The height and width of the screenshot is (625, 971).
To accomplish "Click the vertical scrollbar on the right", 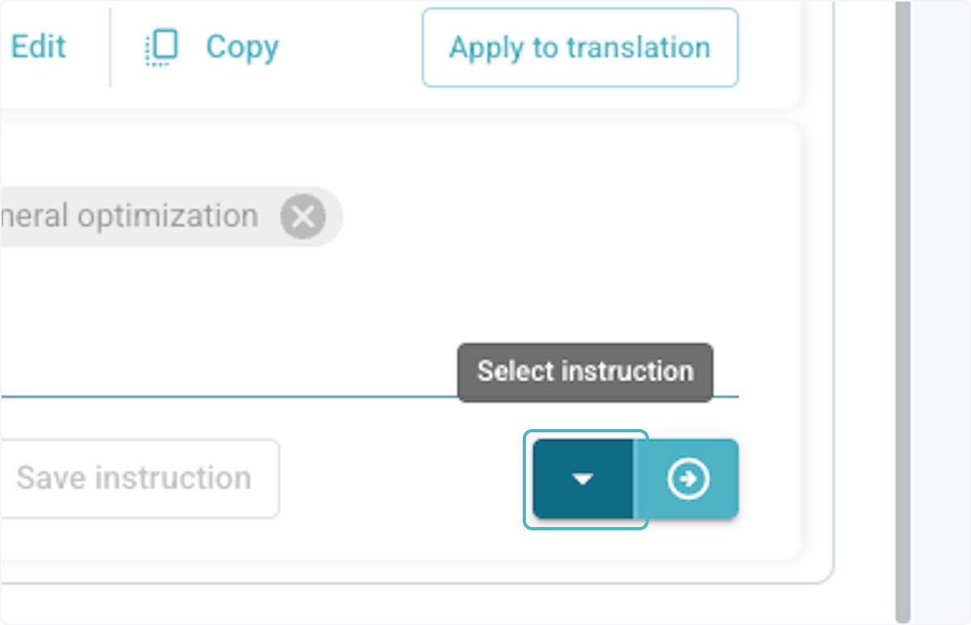I will point(902,308).
